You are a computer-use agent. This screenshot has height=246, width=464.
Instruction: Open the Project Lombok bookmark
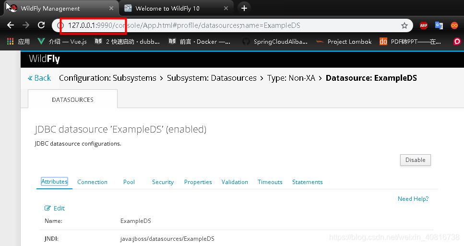click(344, 41)
